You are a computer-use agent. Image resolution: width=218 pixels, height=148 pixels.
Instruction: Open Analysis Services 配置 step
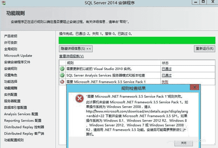21,114
